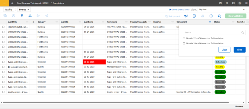Click the megaphone announcement icon
Screen dimensions: 249x109
pyautogui.click(x=186, y=16)
